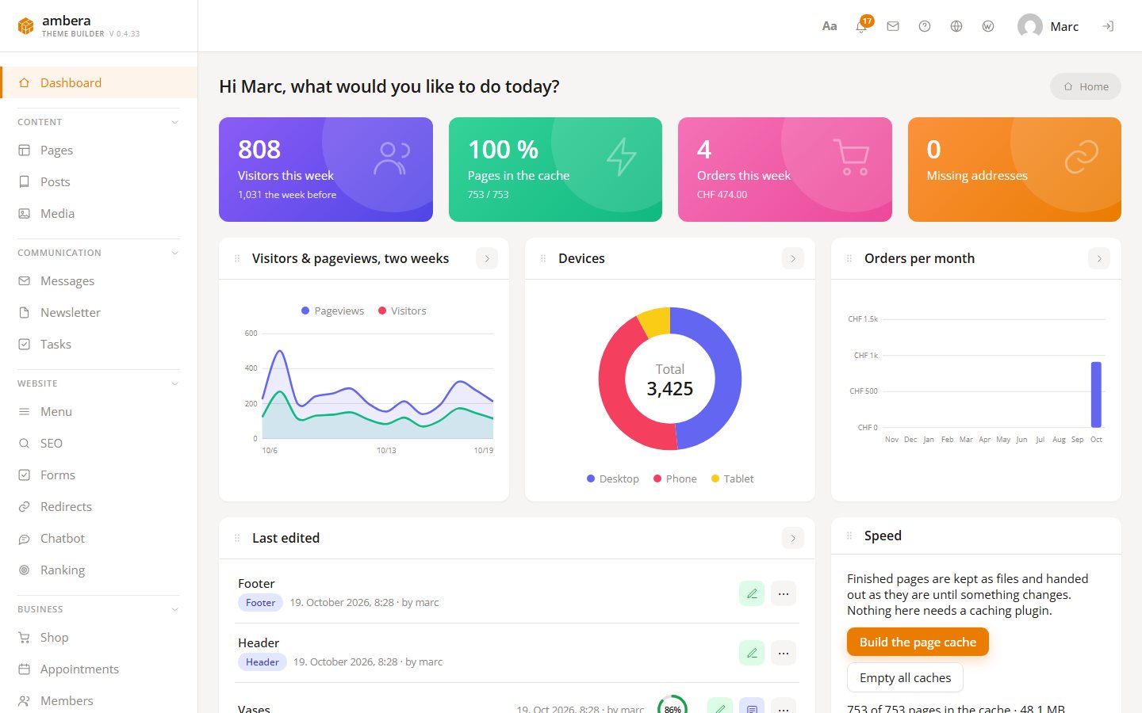
Task: Select Chatbot in the sidebar
Action: click(x=99, y=538)
